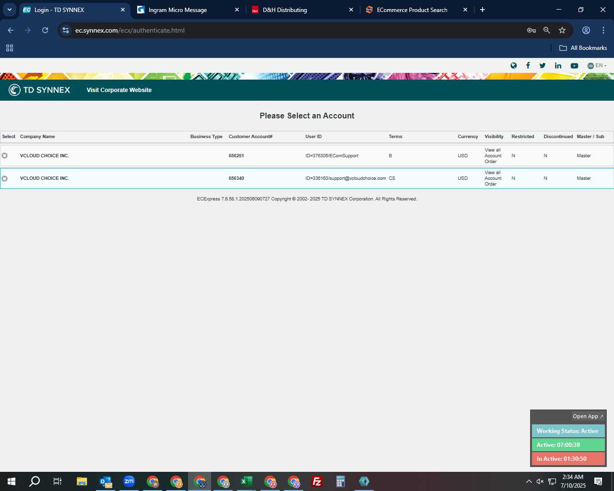Click the muted volume icon
Screen dimensions: 614x491
tap(540, 481)
